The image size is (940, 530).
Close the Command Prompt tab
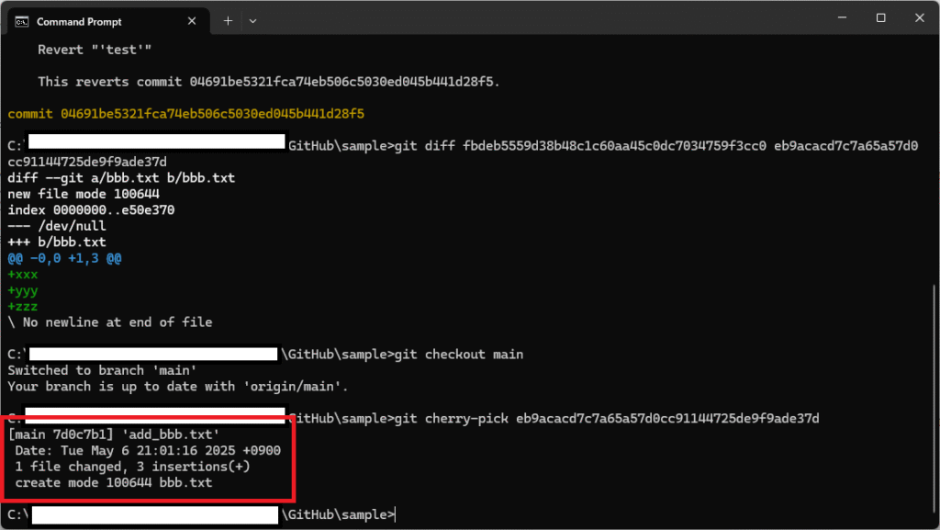point(192,21)
